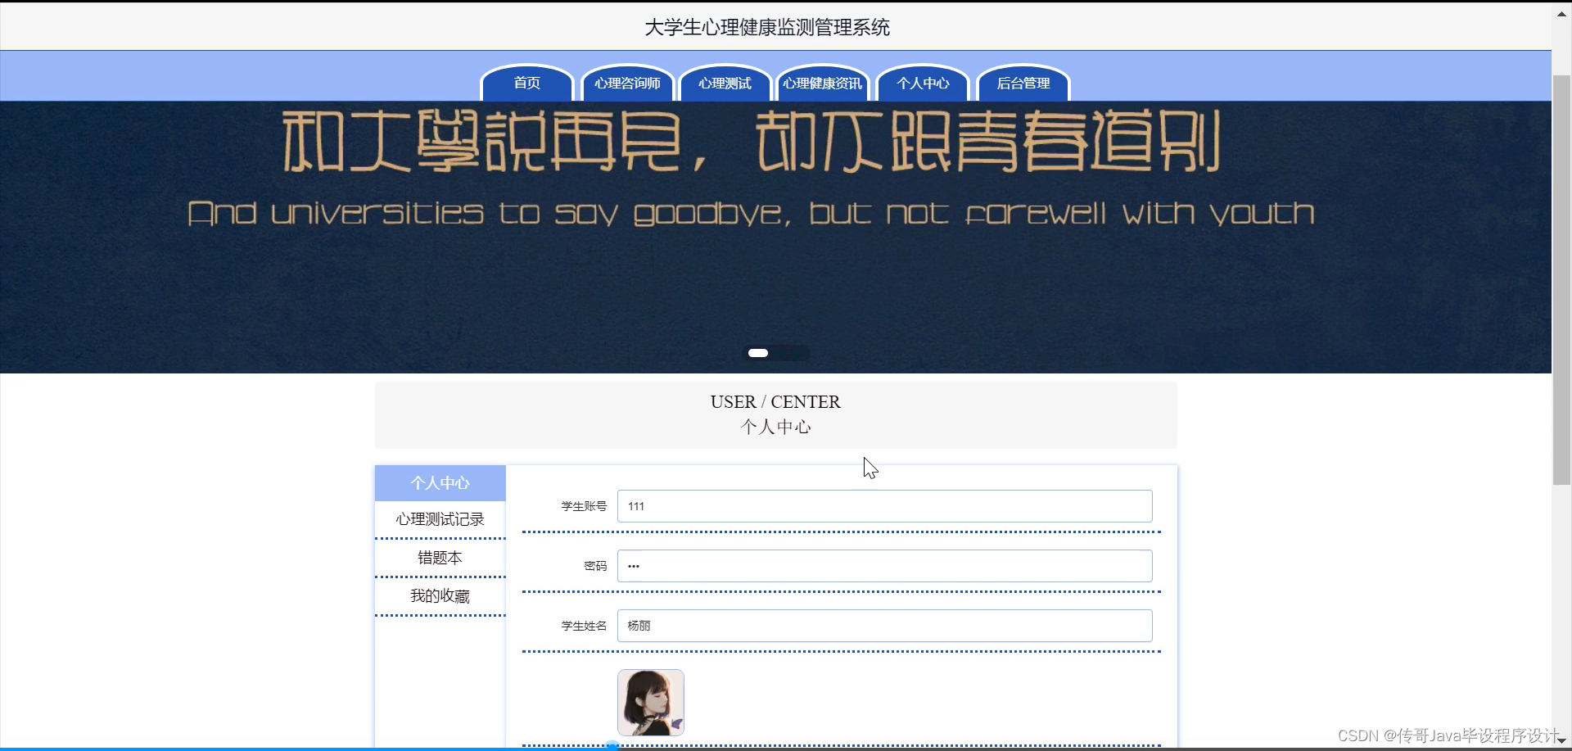Click the scrollbar up arrow
Image resolution: width=1572 pixels, height=751 pixels.
[x=1561, y=14]
